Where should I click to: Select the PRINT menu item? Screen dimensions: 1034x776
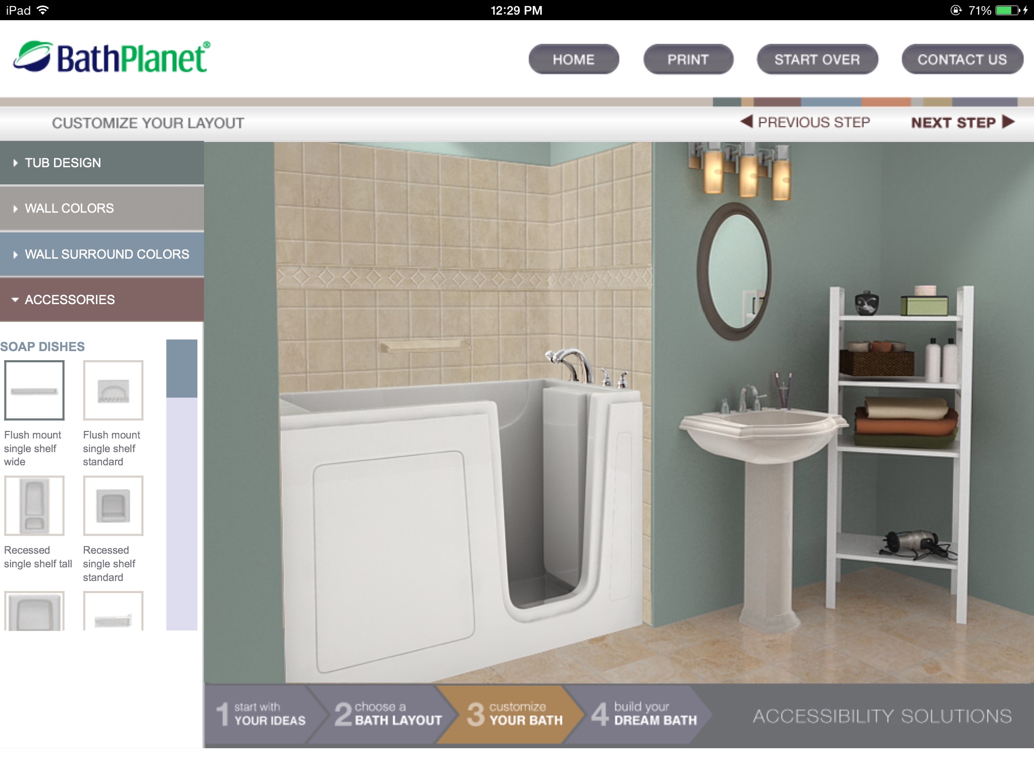(x=689, y=58)
